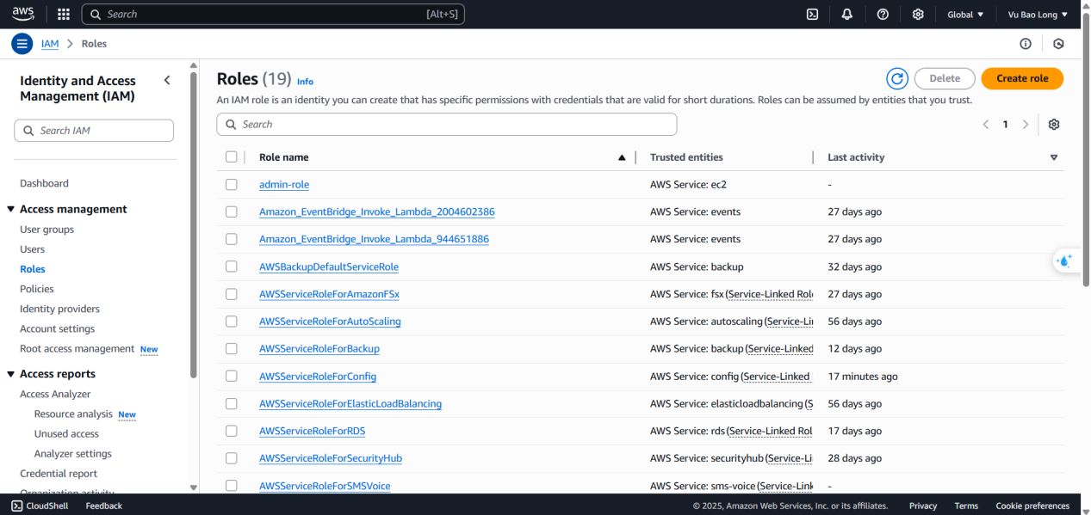The image size is (1091, 515).
Task: Open Unused access page
Action: [x=66, y=433]
